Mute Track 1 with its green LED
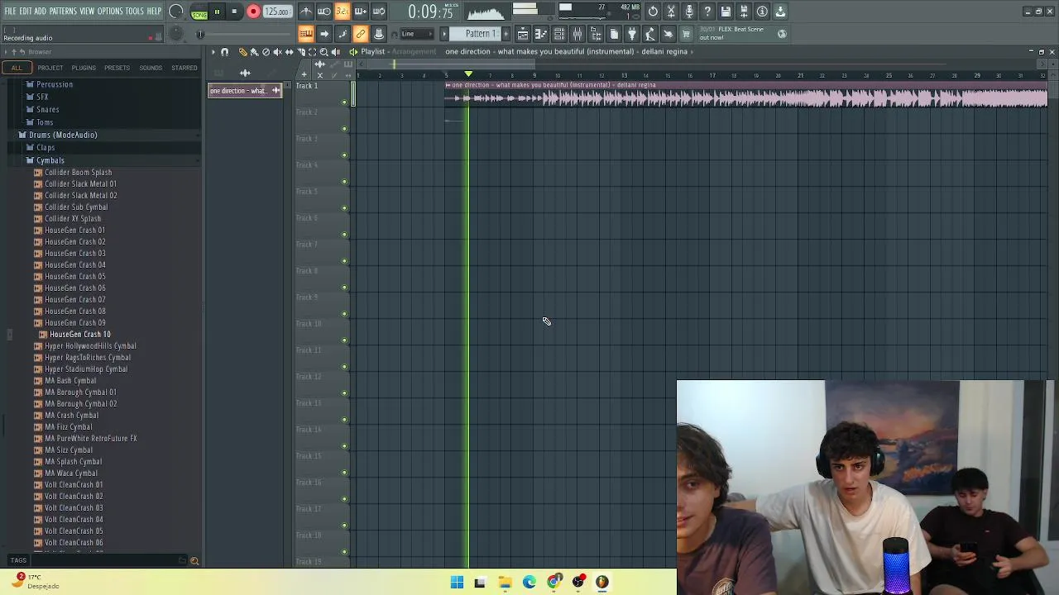 coord(345,102)
